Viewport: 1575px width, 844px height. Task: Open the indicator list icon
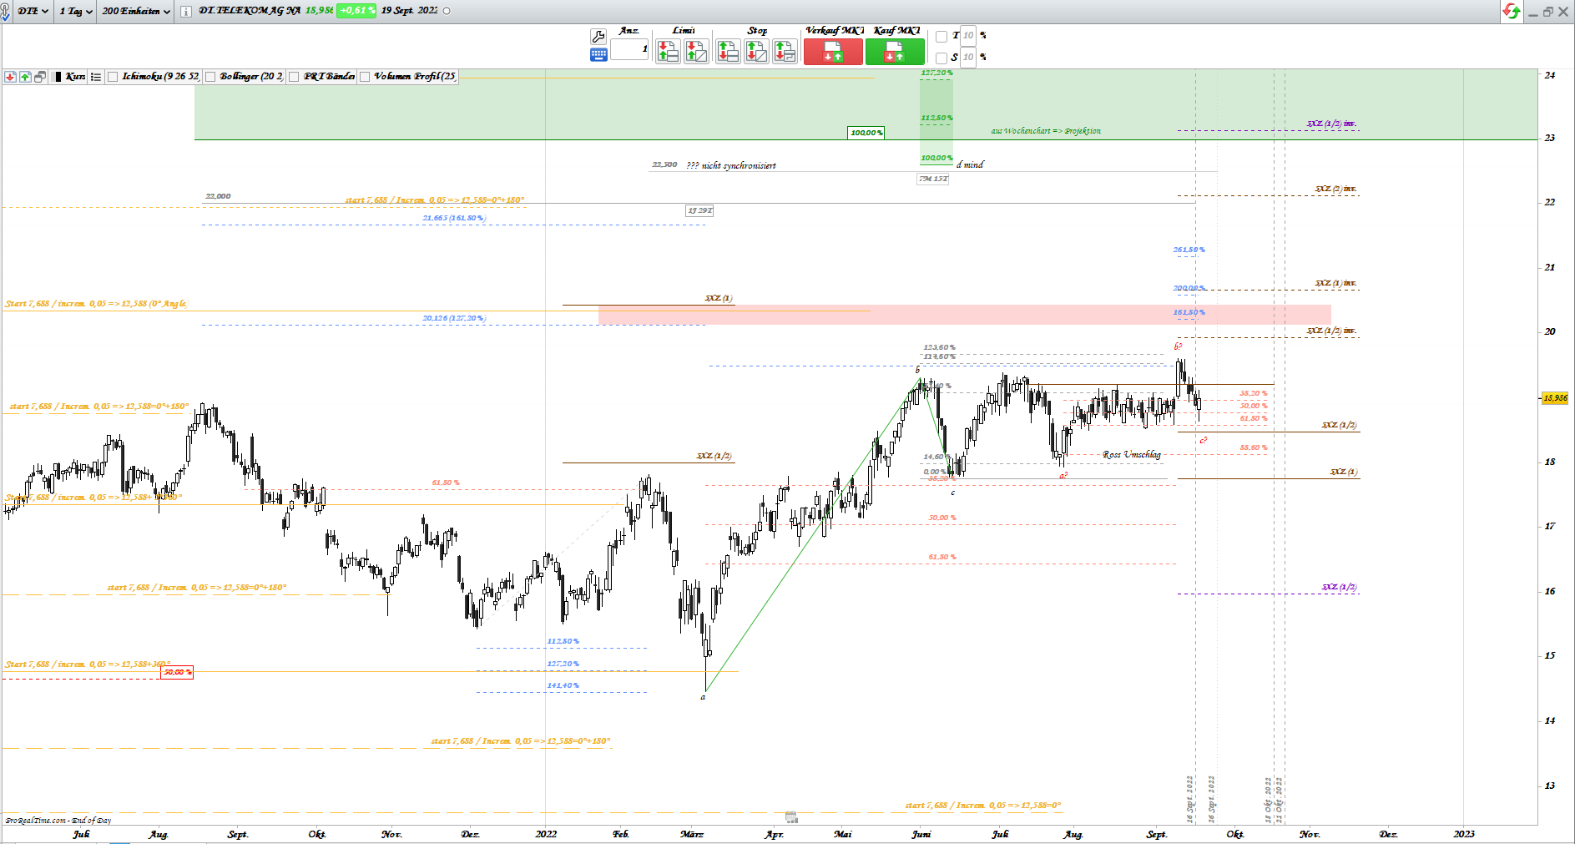[96, 77]
